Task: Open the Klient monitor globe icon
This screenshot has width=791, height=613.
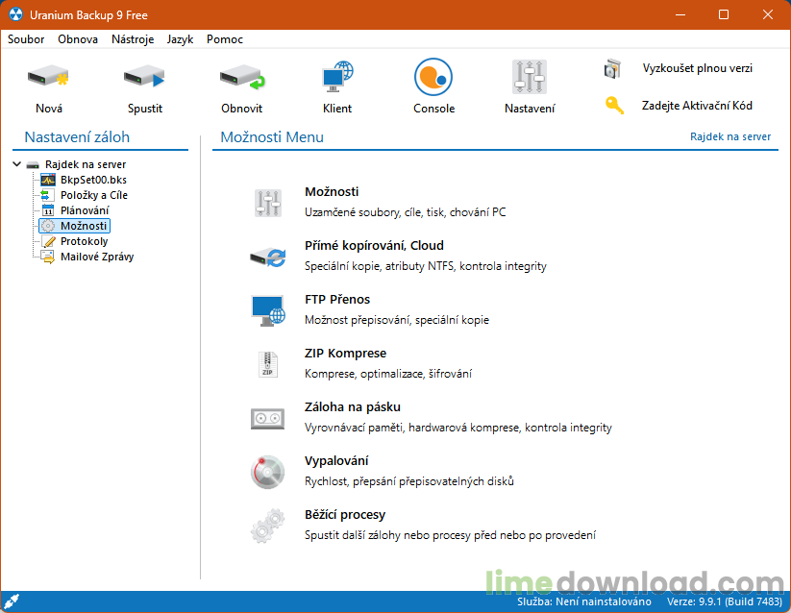Action: (x=337, y=77)
